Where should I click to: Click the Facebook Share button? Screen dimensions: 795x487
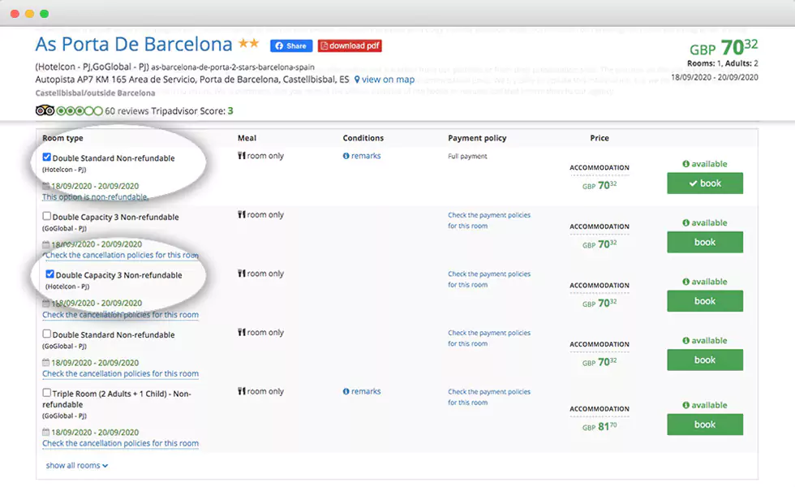[x=291, y=46]
